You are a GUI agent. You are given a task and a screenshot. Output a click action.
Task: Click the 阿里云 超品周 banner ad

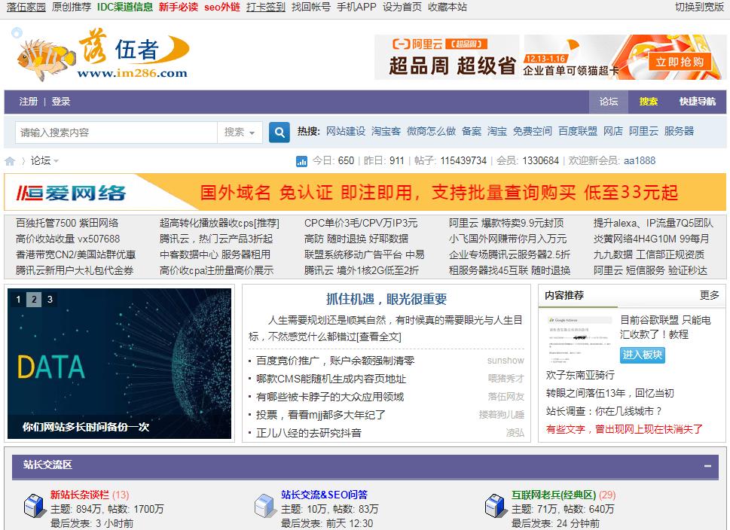pyautogui.click(x=550, y=56)
